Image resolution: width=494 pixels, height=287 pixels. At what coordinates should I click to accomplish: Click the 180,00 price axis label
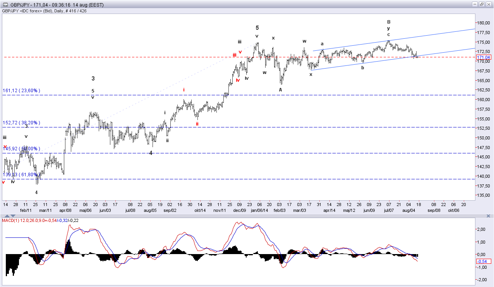pyautogui.click(x=484, y=23)
